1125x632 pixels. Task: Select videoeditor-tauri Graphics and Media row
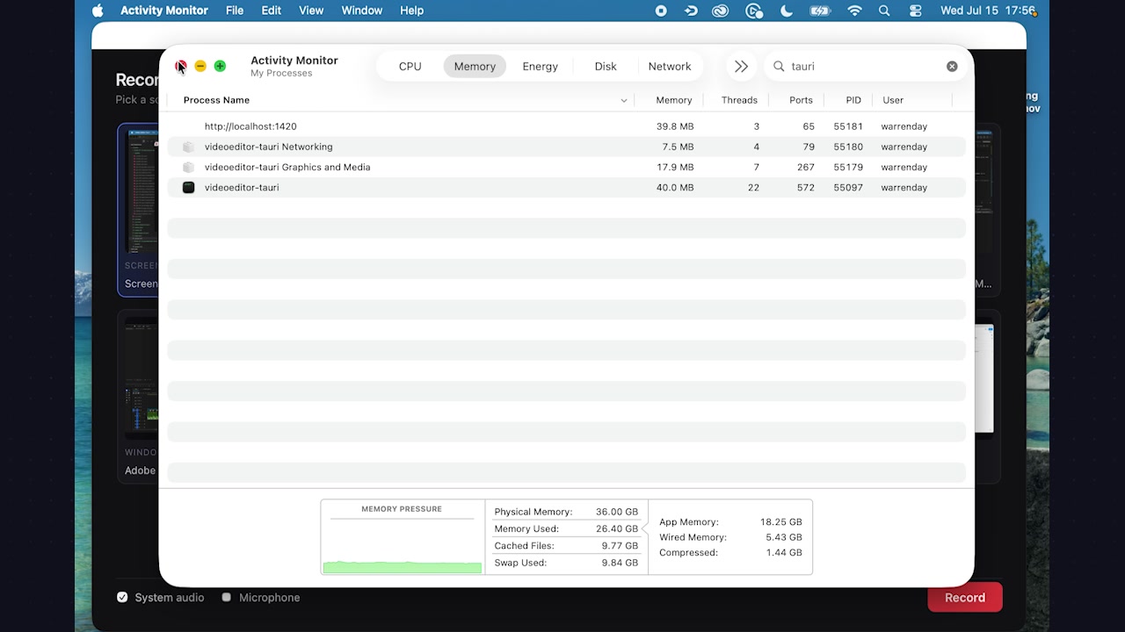(566, 167)
